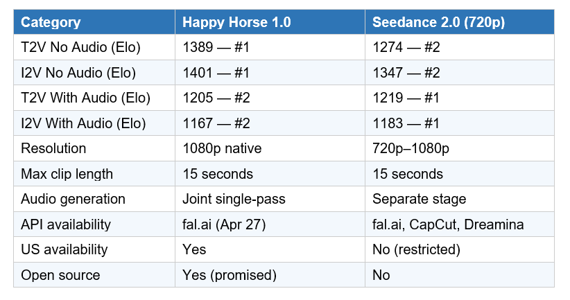Viewport: 570px width, 300px height.
Task: Select the T2V With Audio (Elo) label
Action: click(x=86, y=98)
